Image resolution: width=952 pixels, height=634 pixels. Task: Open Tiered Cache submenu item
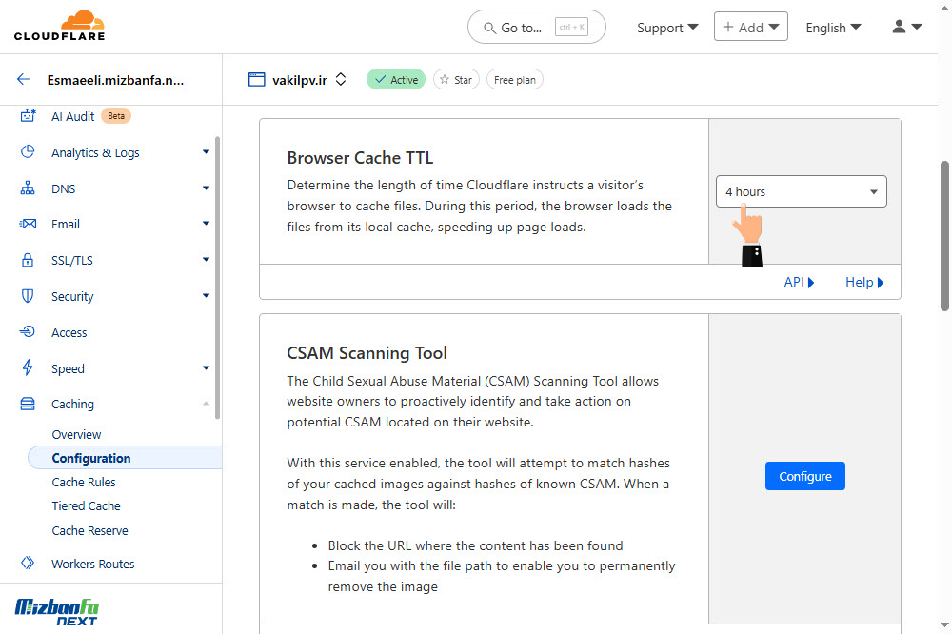pos(87,505)
